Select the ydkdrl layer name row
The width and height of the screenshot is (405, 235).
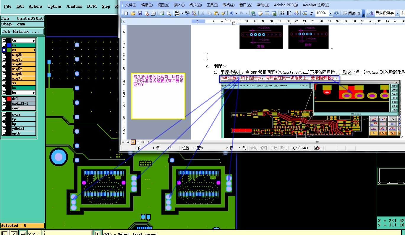(24, 129)
